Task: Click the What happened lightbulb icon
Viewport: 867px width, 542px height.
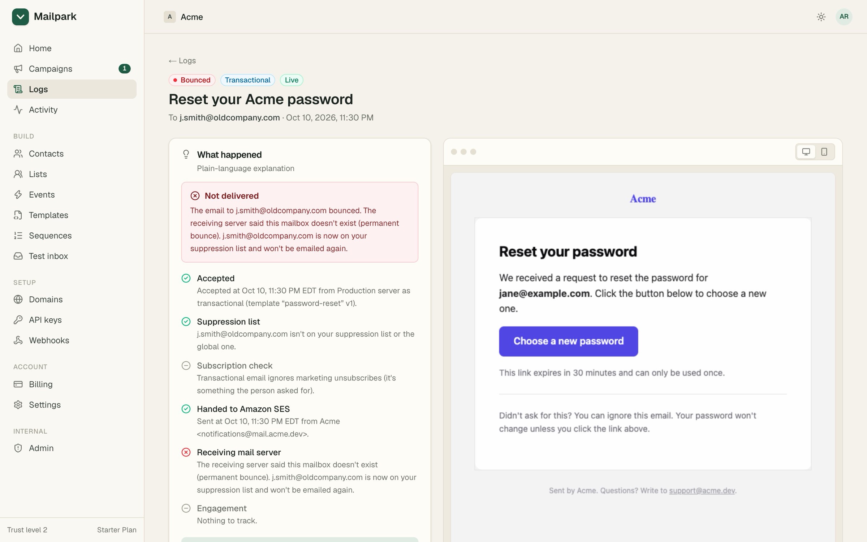Action: [x=186, y=155]
